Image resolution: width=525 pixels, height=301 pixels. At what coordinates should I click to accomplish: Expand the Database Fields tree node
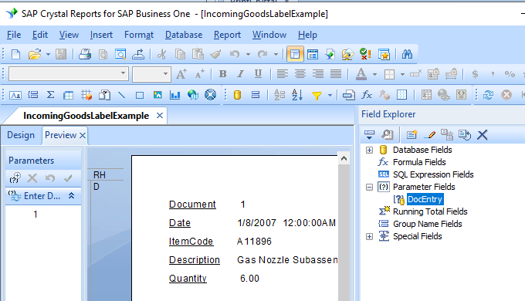[x=369, y=150]
